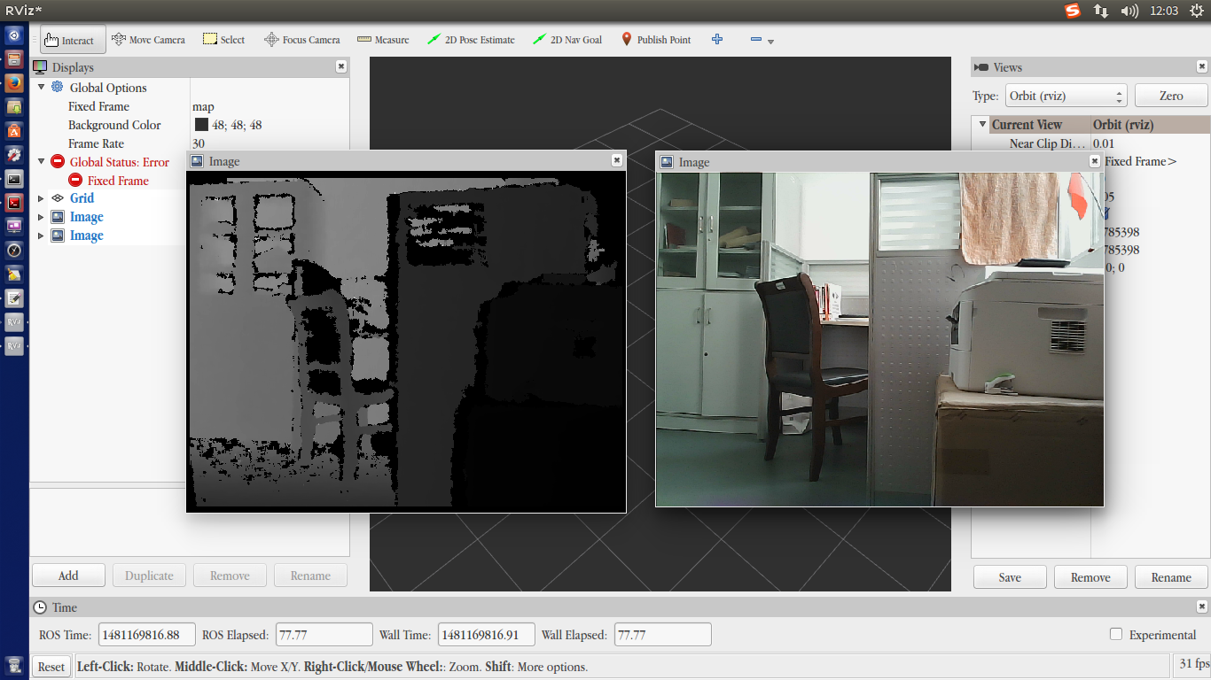
Task: Activate the 2D Pose Estimate tool
Action: 471,40
